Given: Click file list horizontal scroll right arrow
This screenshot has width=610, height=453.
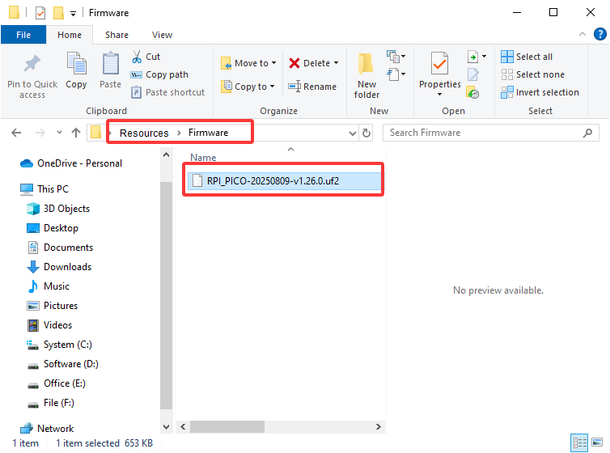Looking at the screenshot, I should point(378,427).
